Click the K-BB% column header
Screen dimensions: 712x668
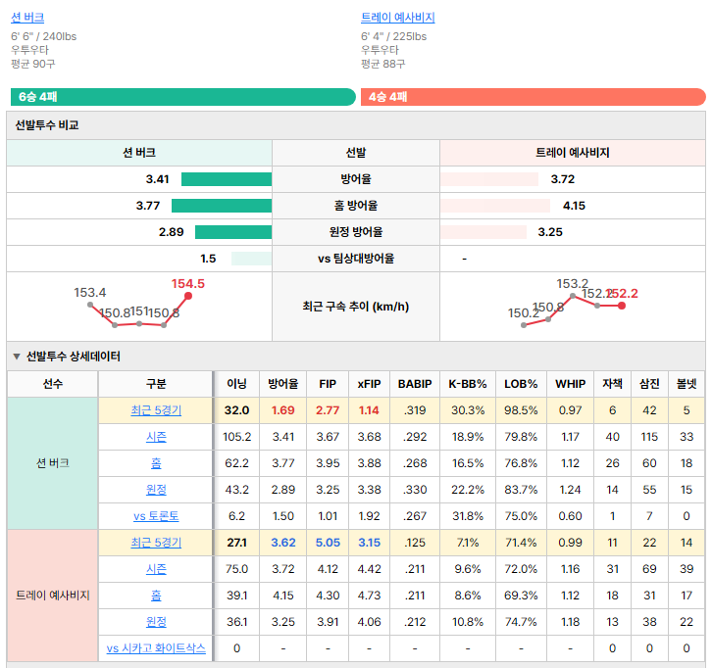(x=468, y=384)
